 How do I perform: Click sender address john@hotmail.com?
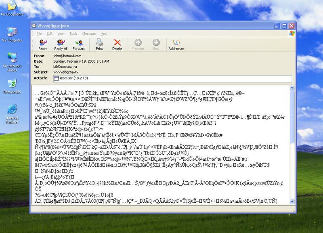click(67, 56)
